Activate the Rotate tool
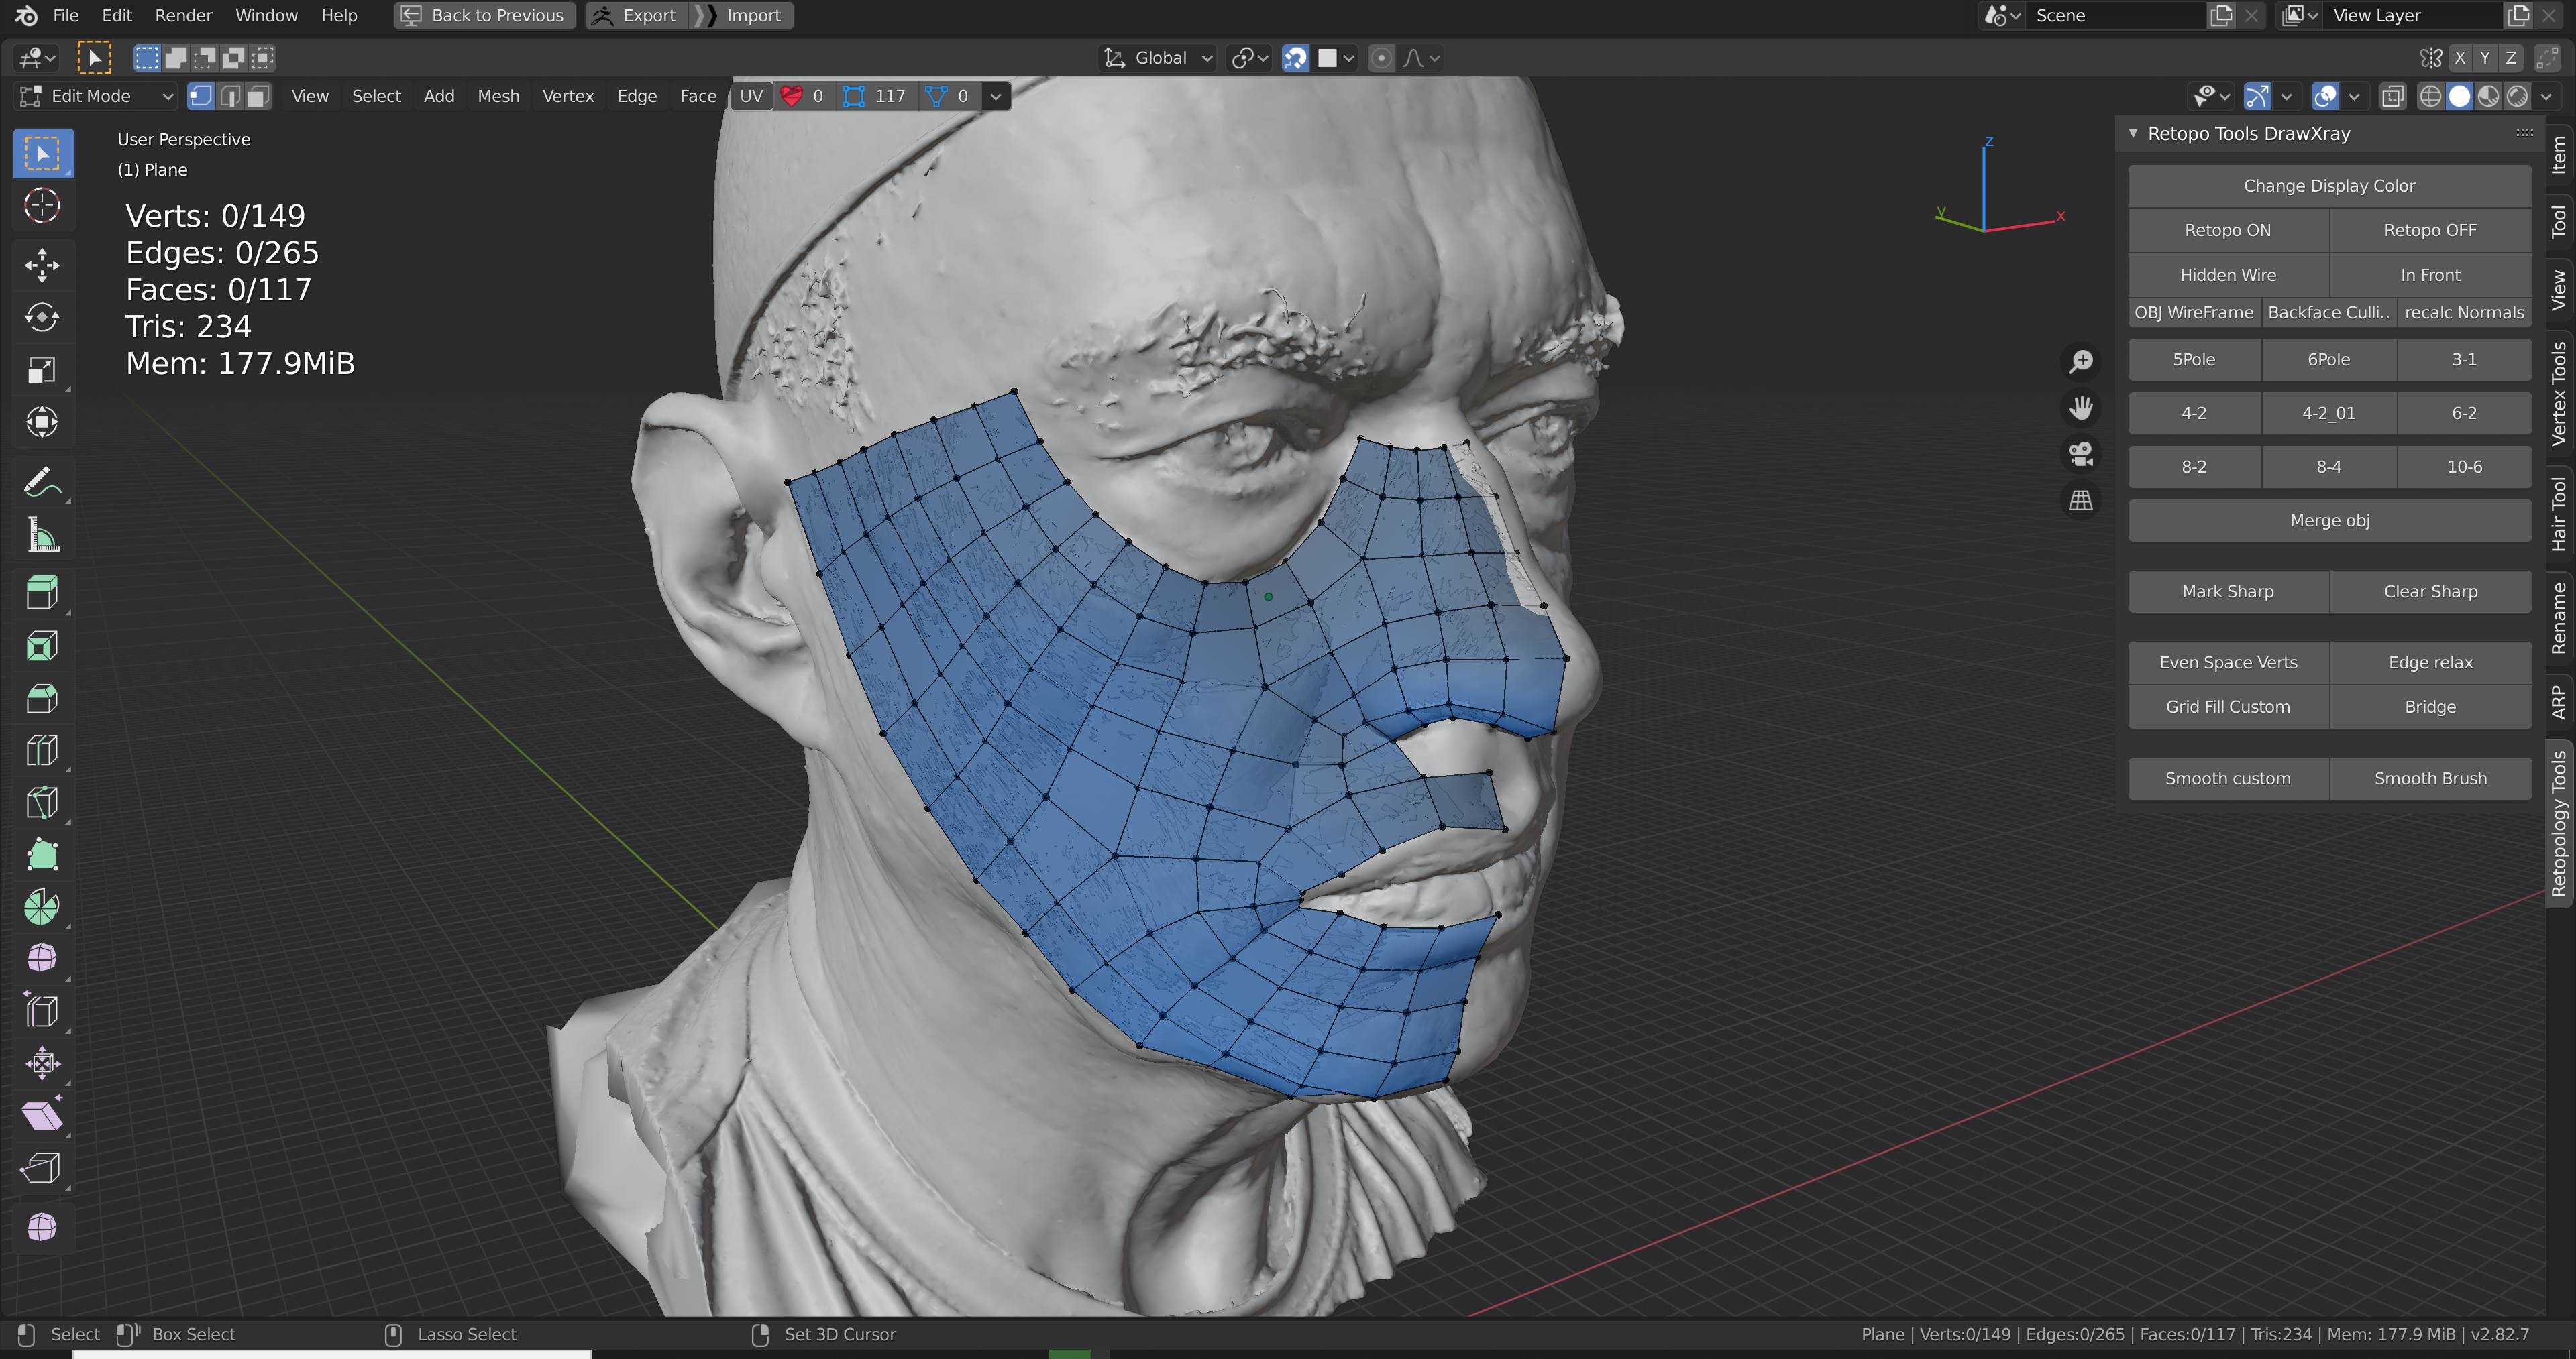The height and width of the screenshot is (1359, 2576). [42, 318]
